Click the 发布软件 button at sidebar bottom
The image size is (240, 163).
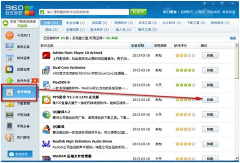click(x=20, y=154)
